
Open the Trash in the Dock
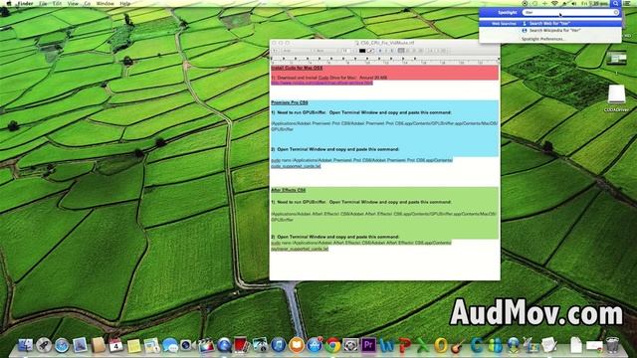click(x=612, y=345)
